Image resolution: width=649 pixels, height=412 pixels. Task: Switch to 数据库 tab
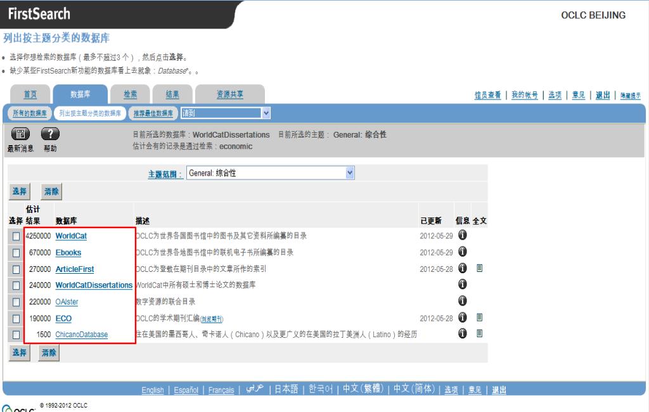pos(80,94)
